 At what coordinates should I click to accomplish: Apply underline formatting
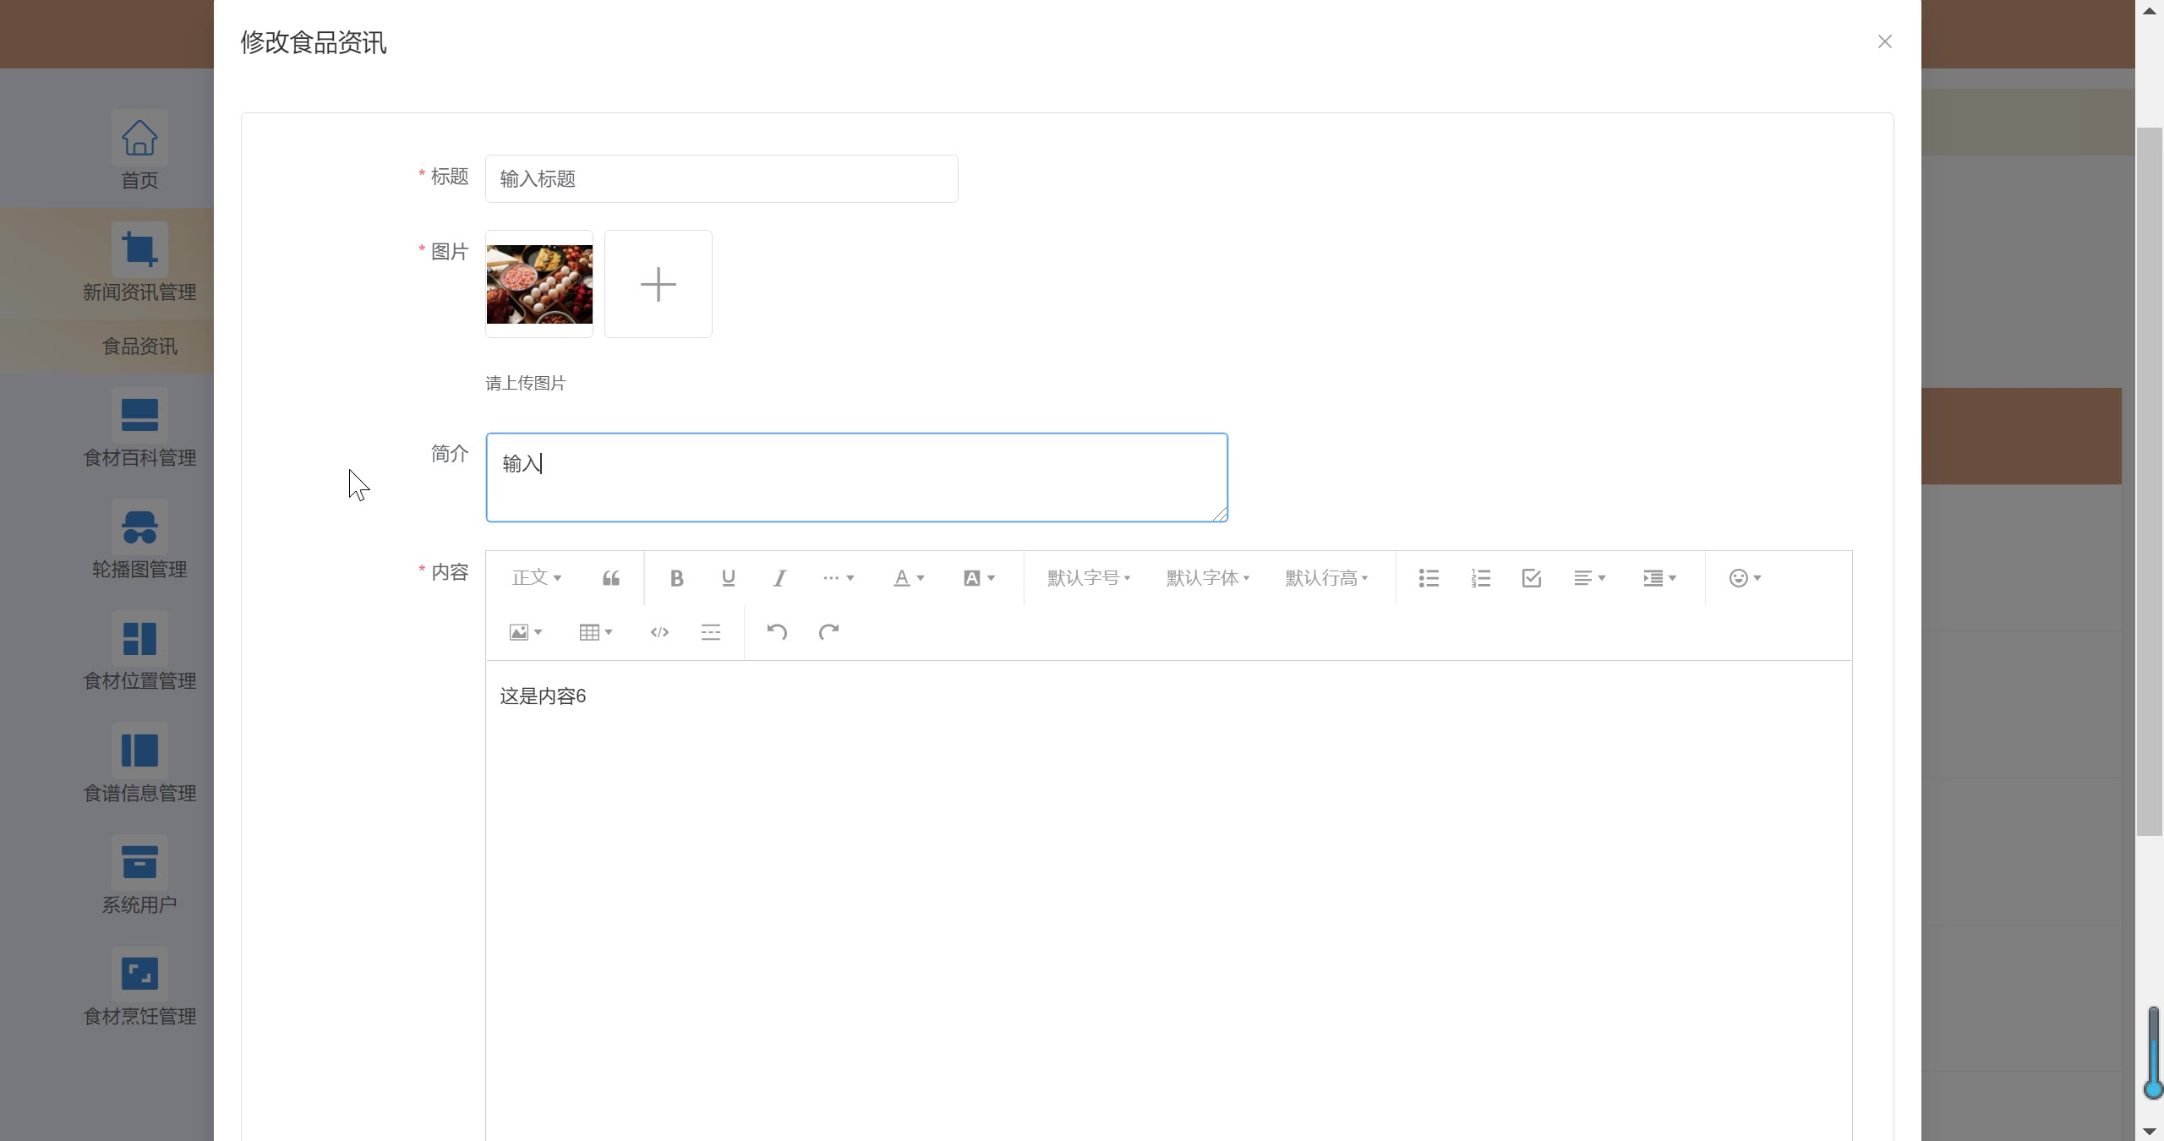pos(728,578)
